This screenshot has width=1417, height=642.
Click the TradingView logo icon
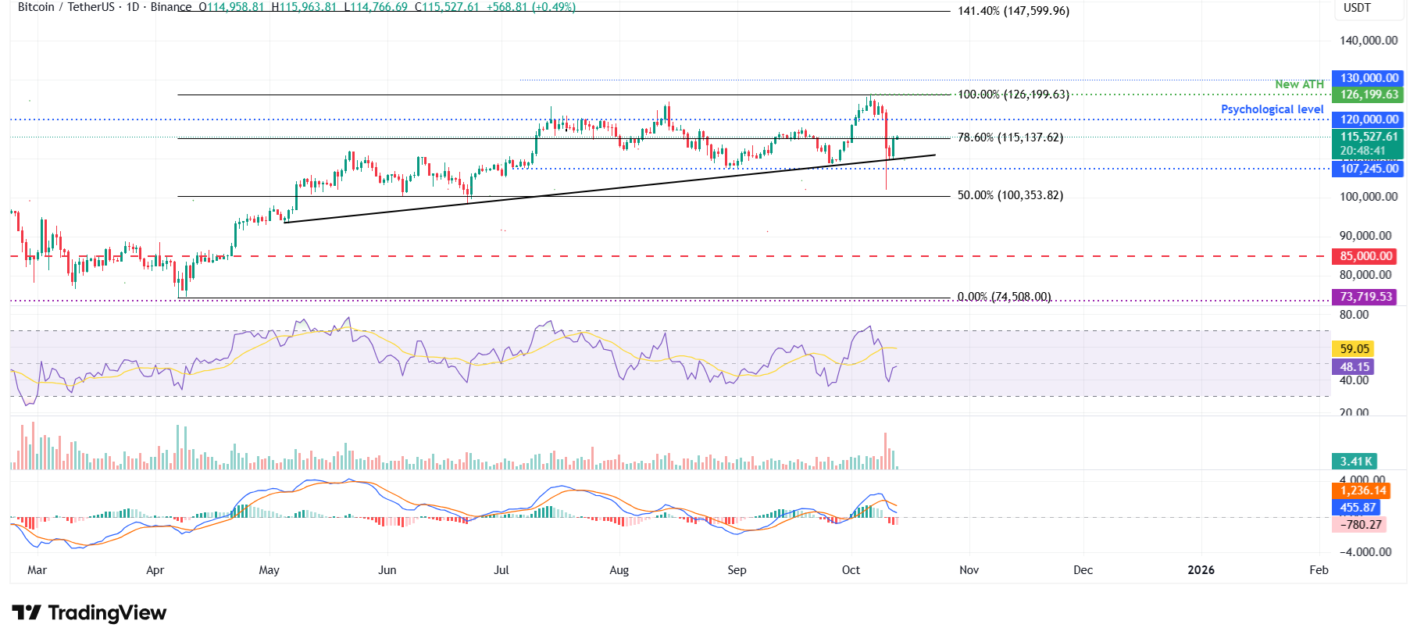(x=27, y=612)
